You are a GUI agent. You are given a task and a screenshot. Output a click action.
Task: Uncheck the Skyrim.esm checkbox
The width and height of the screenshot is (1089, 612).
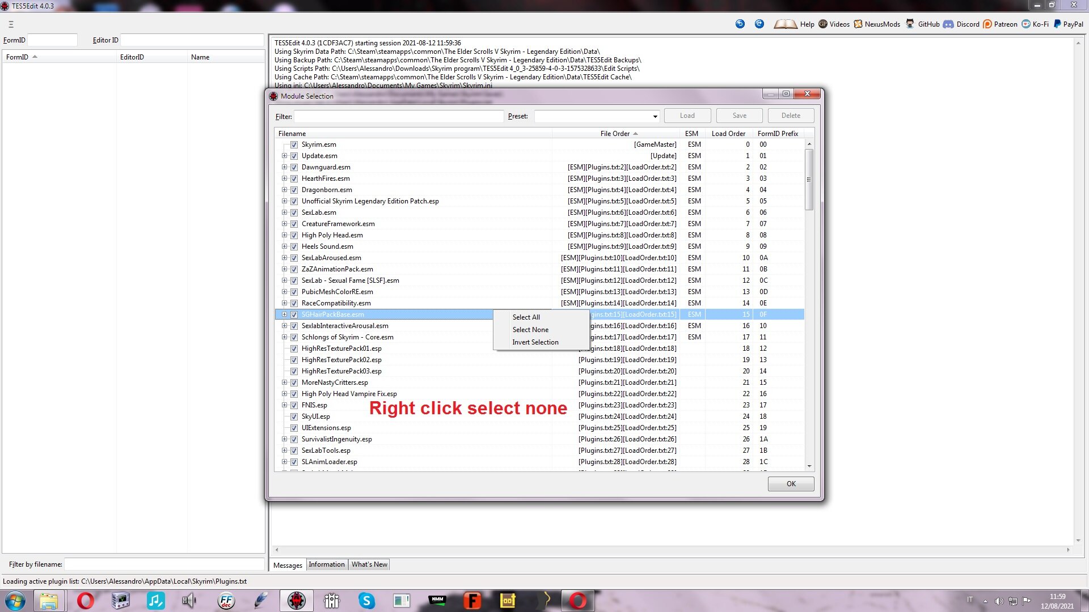[x=294, y=144]
